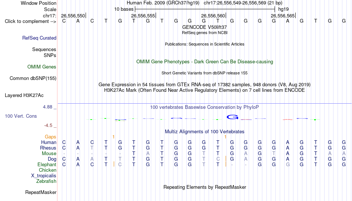This screenshot has height=201, width=352.
Task: Open the 'OMIM Genes' track label
Action: click(42, 67)
